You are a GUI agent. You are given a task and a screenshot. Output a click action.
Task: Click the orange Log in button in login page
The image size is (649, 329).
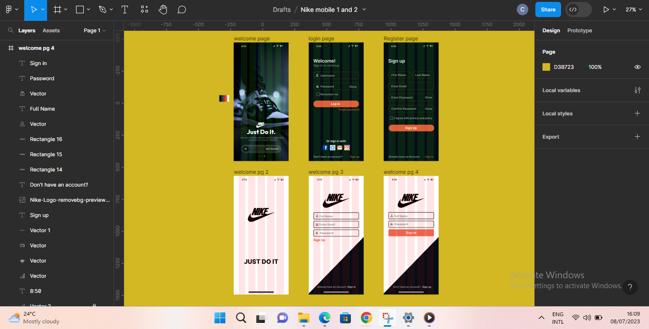pyautogui.click(x=336, y=103)
